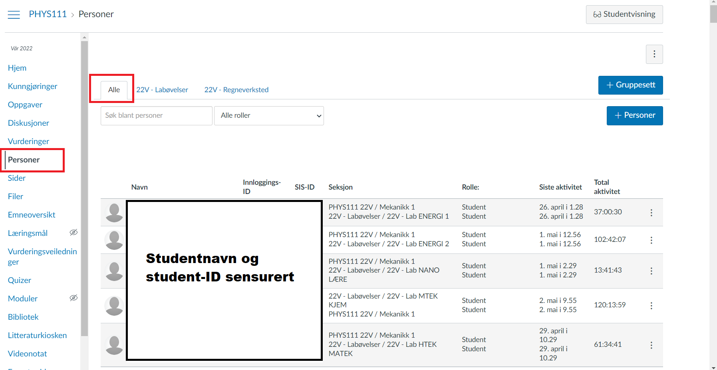Click the Innloggings-ID column header
The image size is (717, 370).
click(x=262, y=187)
